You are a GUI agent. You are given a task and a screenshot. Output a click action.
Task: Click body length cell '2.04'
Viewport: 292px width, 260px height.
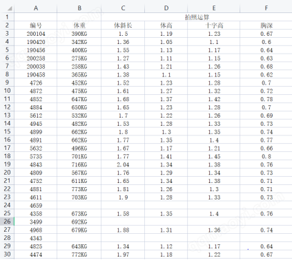pyautogui.click(x=123, y=164)
